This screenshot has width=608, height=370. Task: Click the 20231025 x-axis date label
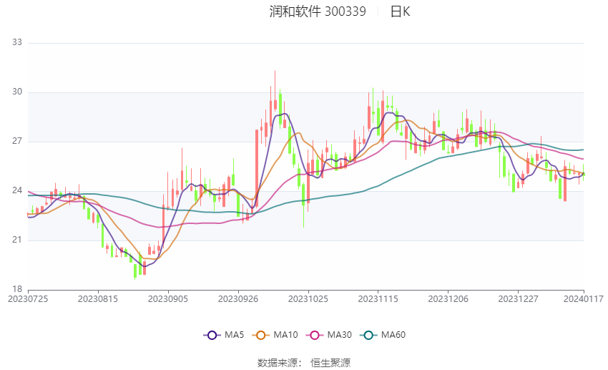[308, 299]
